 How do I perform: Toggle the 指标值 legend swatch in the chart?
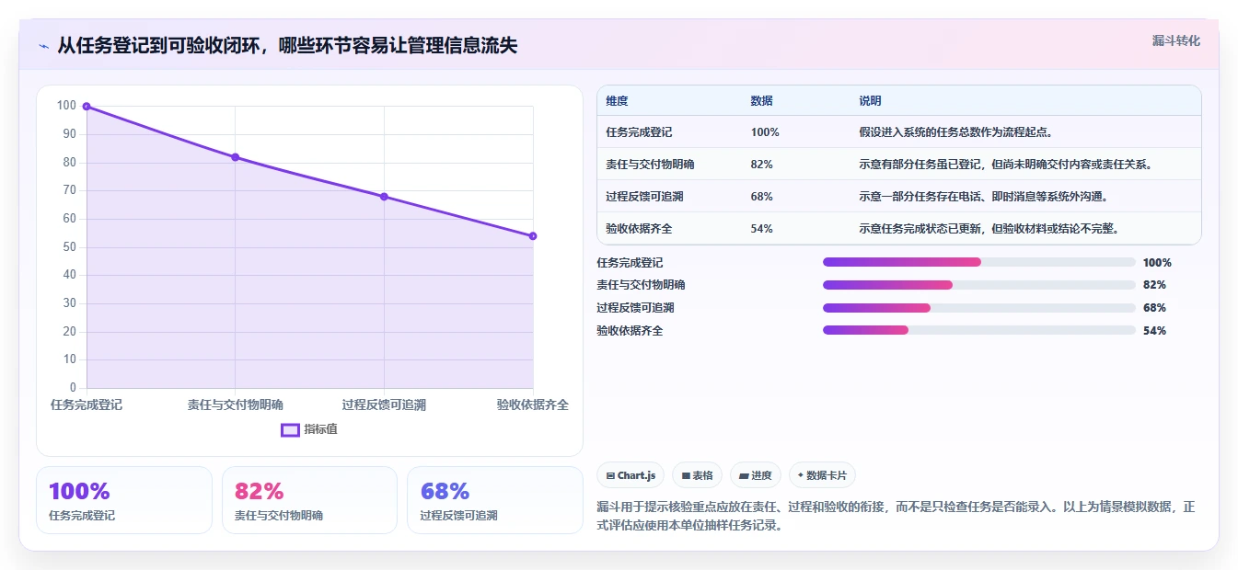290,429
